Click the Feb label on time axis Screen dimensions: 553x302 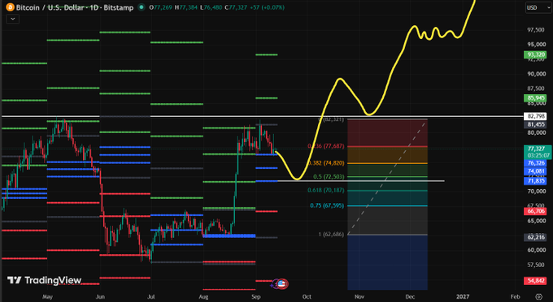(516, 296)
